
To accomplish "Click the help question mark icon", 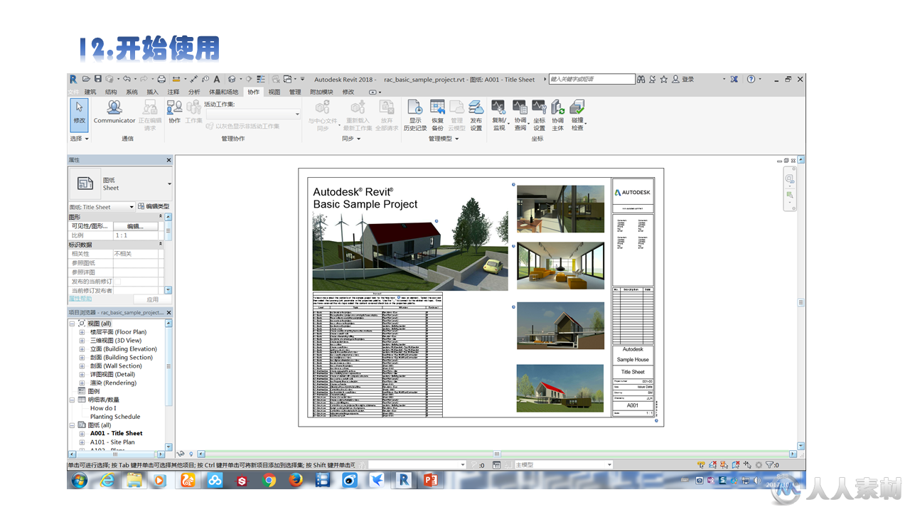I will coord(751,79).
